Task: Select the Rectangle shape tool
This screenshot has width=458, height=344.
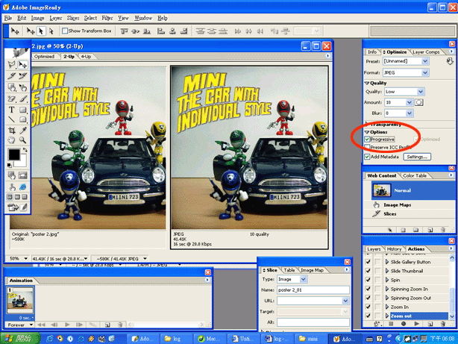Action: tap(23, 110)
